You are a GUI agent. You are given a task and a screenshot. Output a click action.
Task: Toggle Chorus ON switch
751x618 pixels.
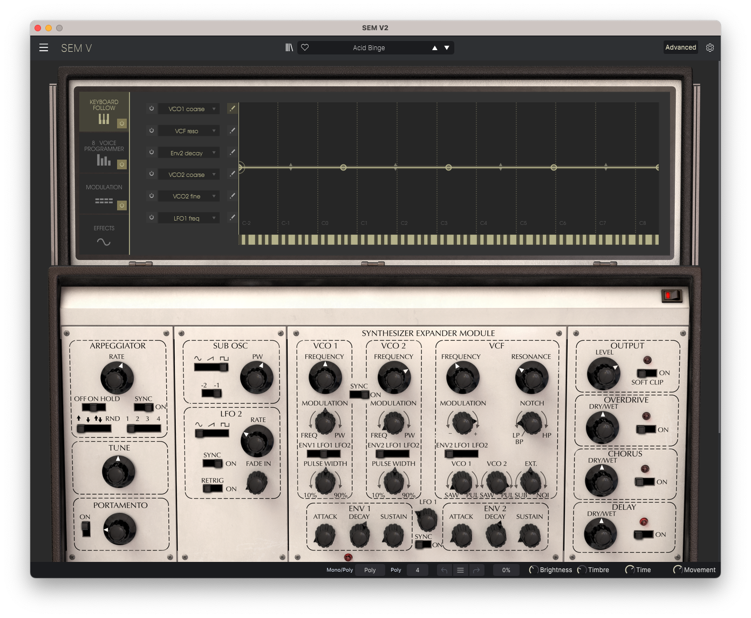coord(645,482)
